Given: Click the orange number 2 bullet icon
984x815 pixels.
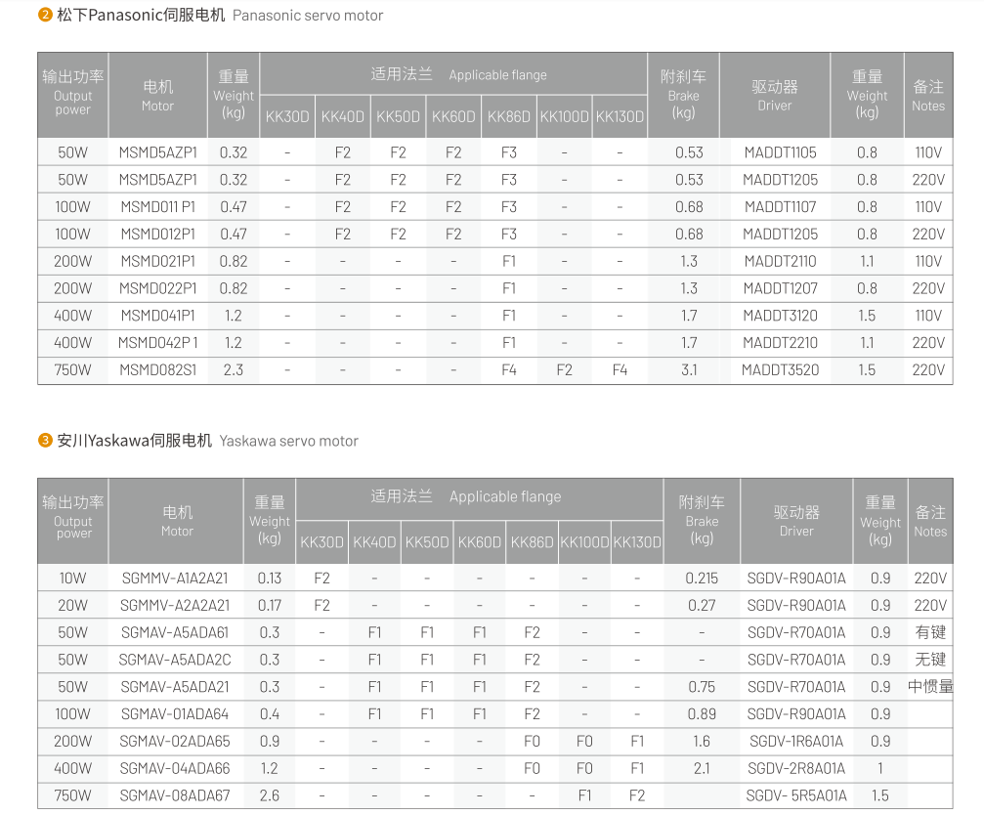Looking at the screenshot, I should (45, 16).
